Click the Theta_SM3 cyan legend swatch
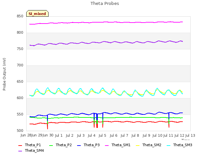 pyautogui.click(x=168, y=145)
